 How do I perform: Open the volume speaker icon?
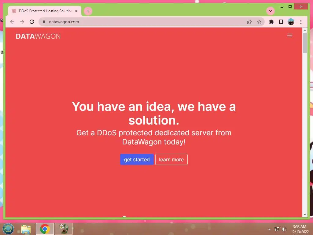(284, 229)
